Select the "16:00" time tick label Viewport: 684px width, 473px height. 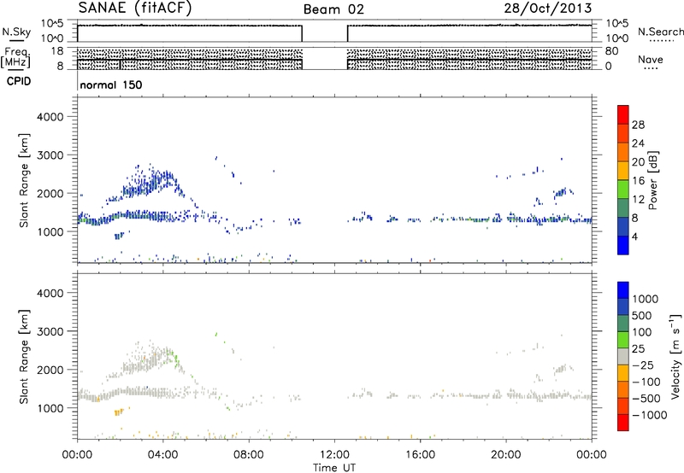point(420,455)
